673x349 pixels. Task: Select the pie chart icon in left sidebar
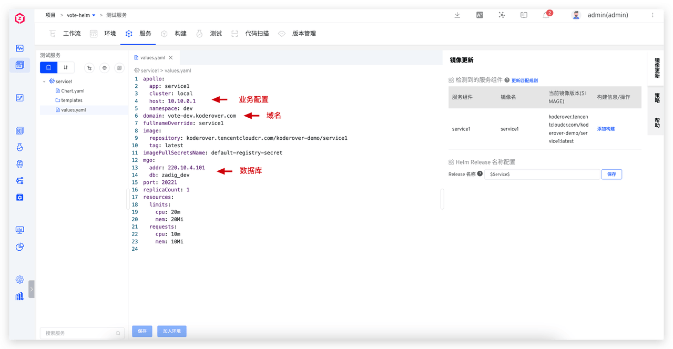point(19,247)
